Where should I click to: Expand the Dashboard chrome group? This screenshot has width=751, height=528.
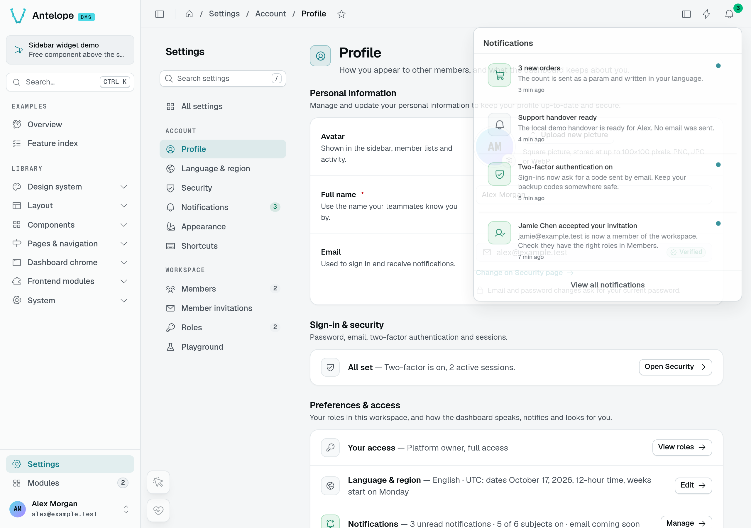click(70, 262)
